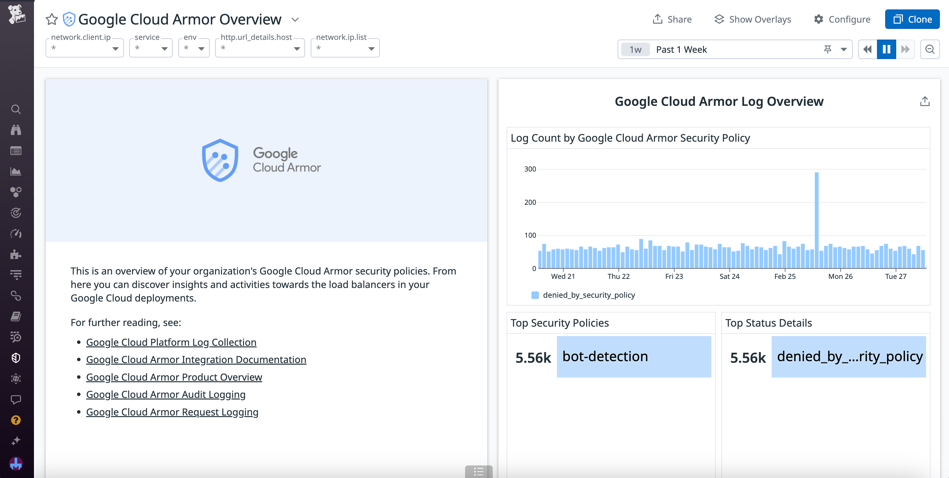The image size is (949, 478).
Task: Pin the Past 1 Week timeframe
Action: [827, 49]
